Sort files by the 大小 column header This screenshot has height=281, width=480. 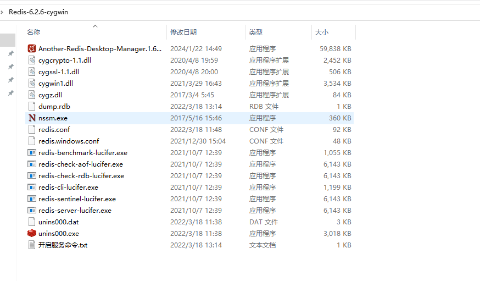[x=321, y=32]
